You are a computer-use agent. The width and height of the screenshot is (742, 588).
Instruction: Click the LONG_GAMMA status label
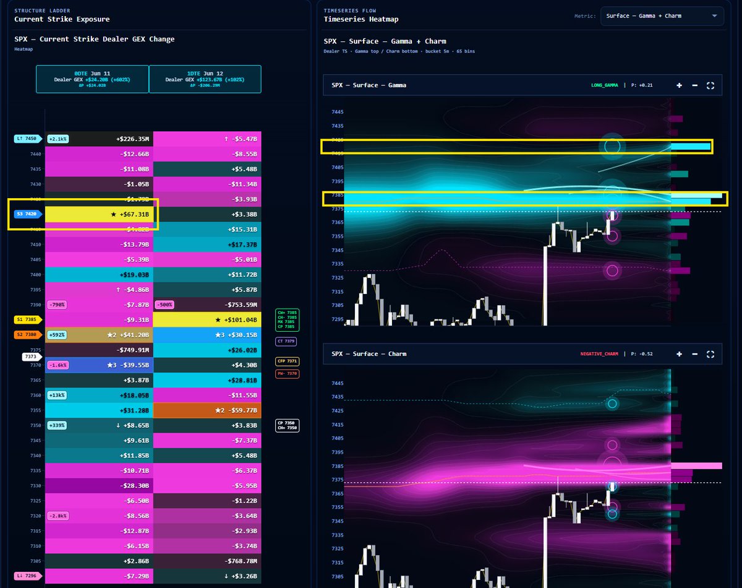coord(603,85)
